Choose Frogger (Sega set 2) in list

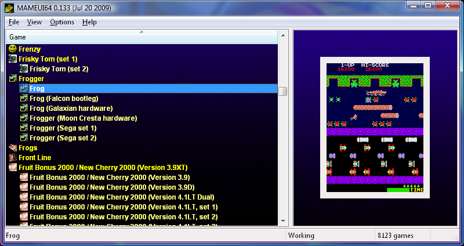point(63,138)
